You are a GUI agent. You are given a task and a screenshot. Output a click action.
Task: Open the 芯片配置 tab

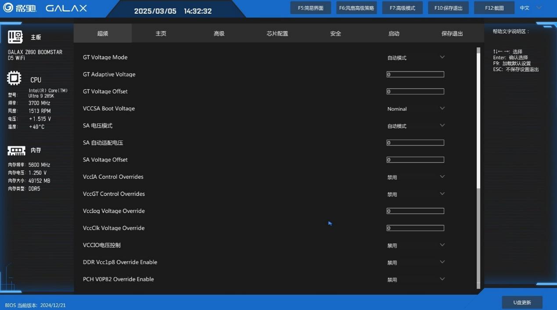pos(277,33)
